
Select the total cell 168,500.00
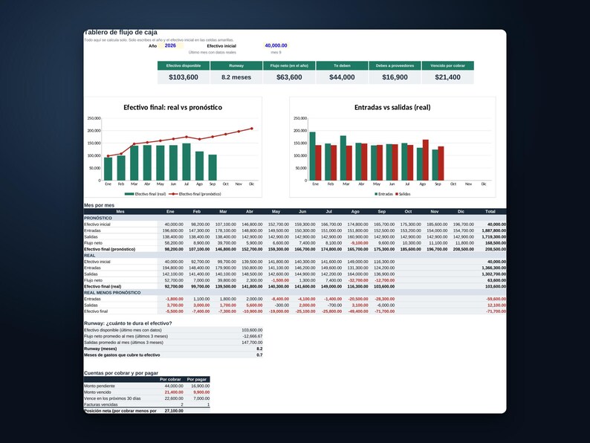pos(490,243)
